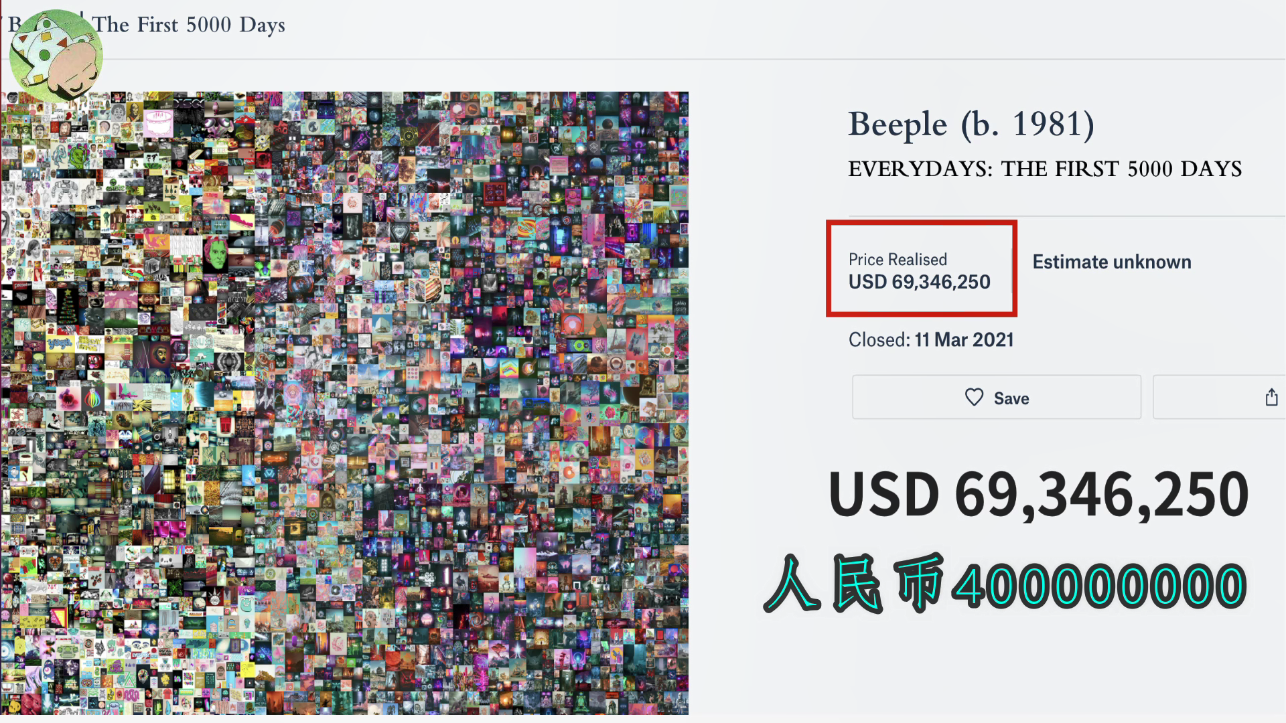1286x723 pixels.
Task: Click the closing date 11 Mar 2021
Action: (964, 340)
